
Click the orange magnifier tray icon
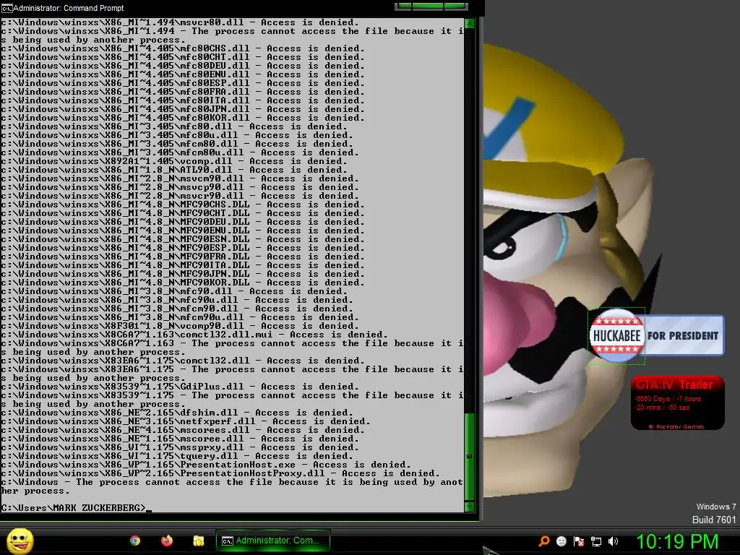(x=544, y=541)
